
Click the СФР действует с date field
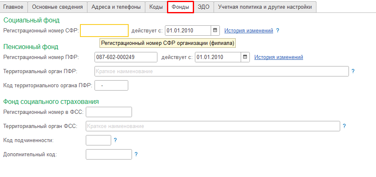188,31
